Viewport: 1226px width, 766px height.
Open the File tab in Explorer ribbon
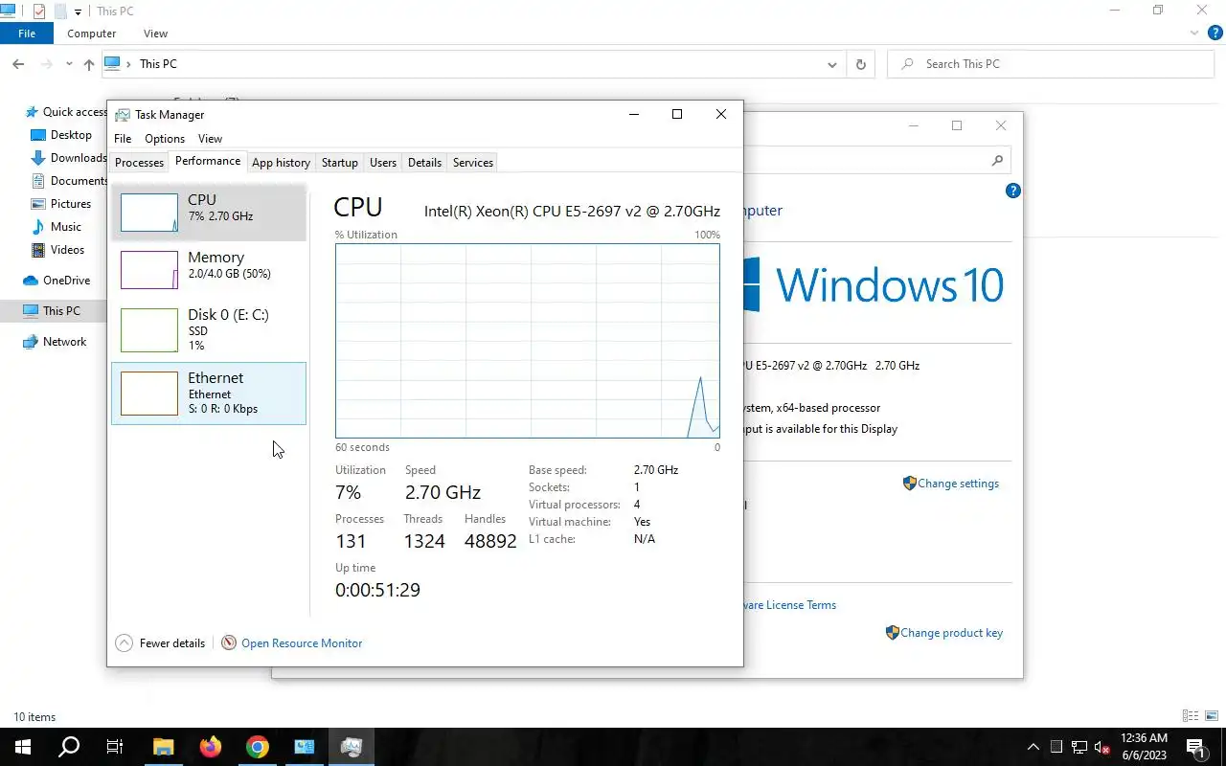[x=27, y=34]
